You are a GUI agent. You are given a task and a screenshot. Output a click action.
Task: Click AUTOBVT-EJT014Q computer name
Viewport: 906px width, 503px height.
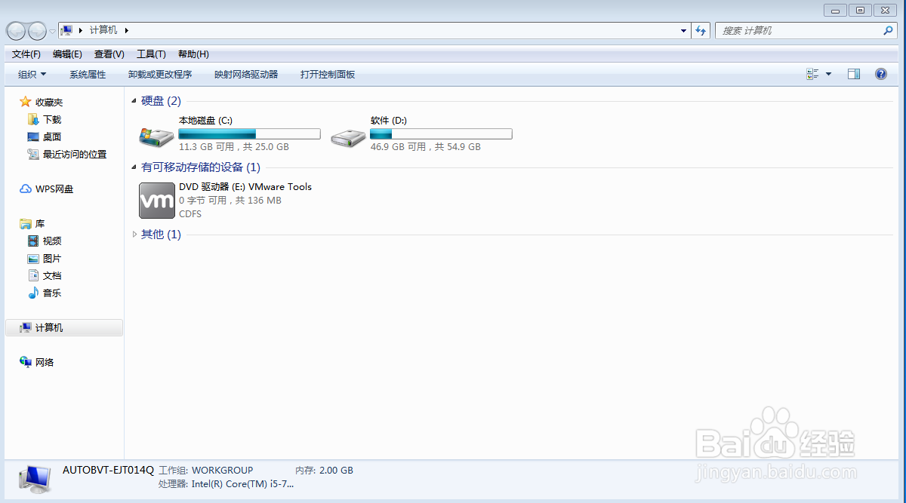click(108, 470)
